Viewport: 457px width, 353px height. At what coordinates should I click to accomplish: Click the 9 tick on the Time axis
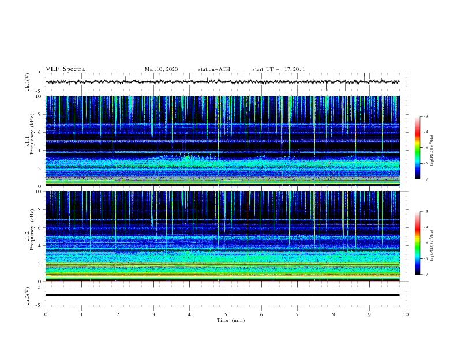click(x=369, y=314)
